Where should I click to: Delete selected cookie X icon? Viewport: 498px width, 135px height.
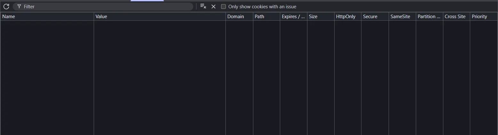(x=213, y=6)
